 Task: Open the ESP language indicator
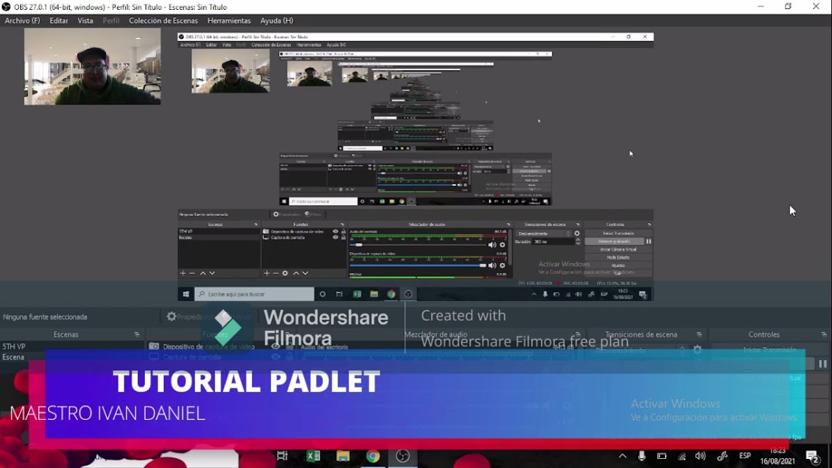point(745,456)
